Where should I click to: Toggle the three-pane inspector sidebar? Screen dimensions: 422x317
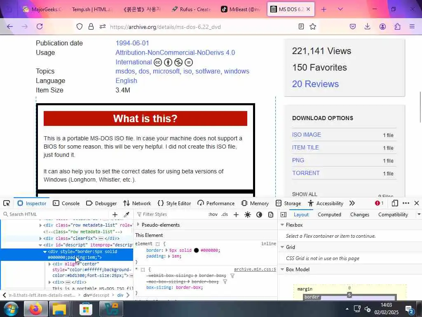coord(284,215)
